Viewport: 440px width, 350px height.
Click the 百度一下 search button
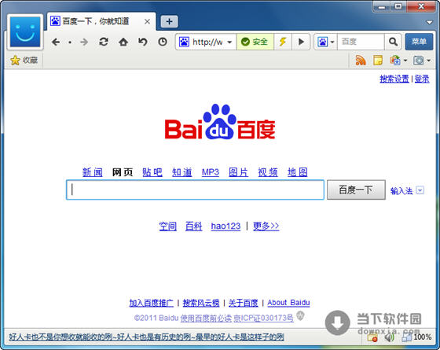click(356, 190)
